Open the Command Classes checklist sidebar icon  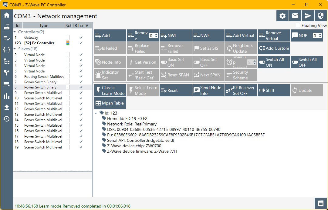coord(6,38)
